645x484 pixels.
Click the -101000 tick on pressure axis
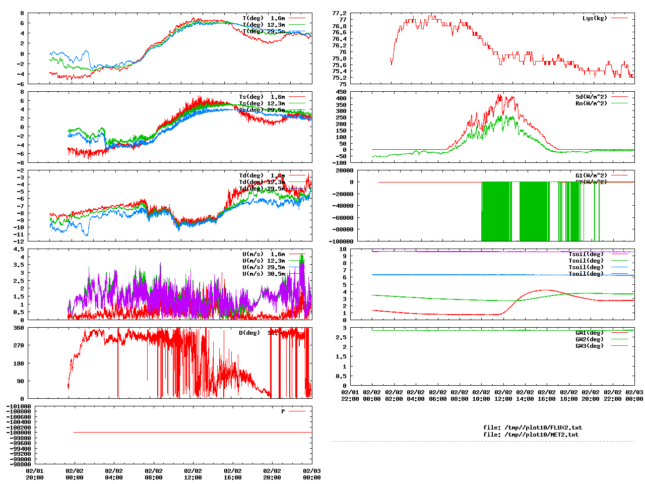coord(19,406)
